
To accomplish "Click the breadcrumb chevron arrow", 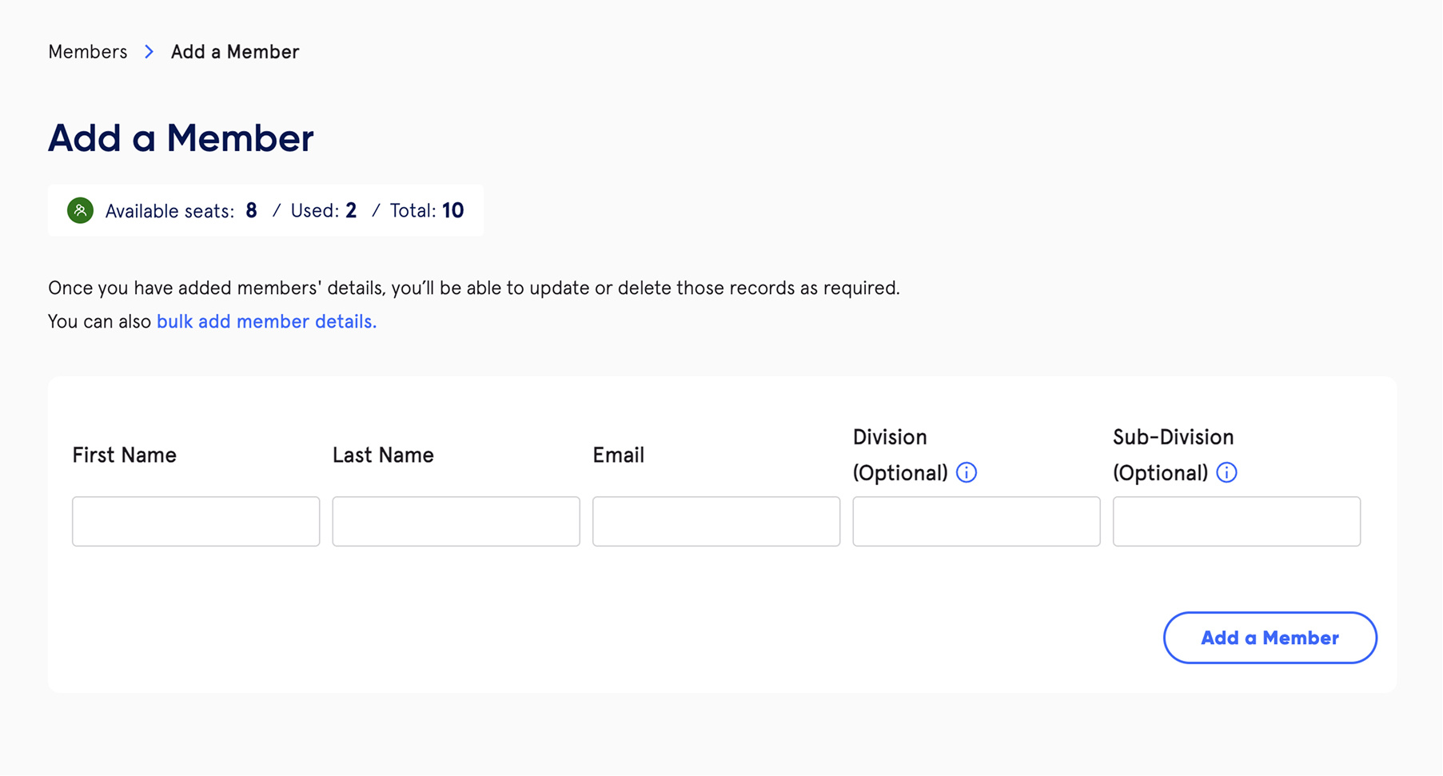I will pyautogui.click(x=148, y=51).
